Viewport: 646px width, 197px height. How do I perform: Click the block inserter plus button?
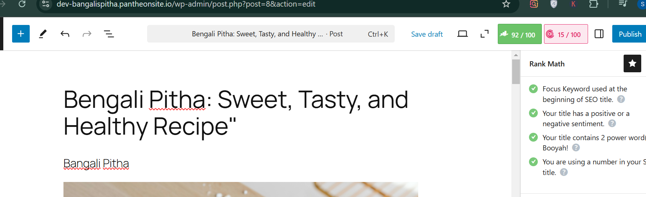click(x=21, y=34)
